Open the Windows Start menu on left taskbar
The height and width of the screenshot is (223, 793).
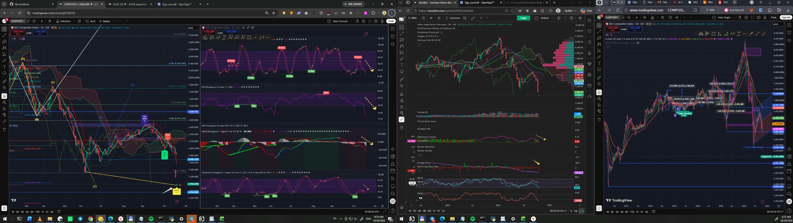click(5, 219)
